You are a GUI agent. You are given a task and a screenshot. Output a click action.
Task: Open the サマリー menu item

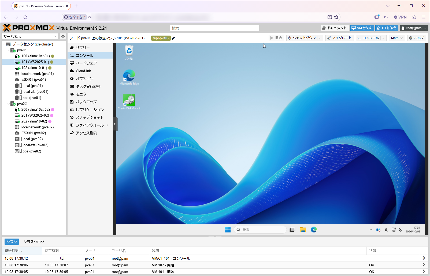tap(90, 48)
